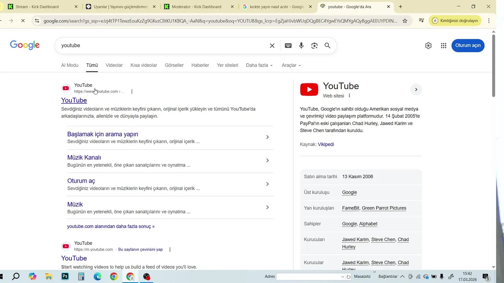Start voice search with the microphone icon

[x=301, y=46]
